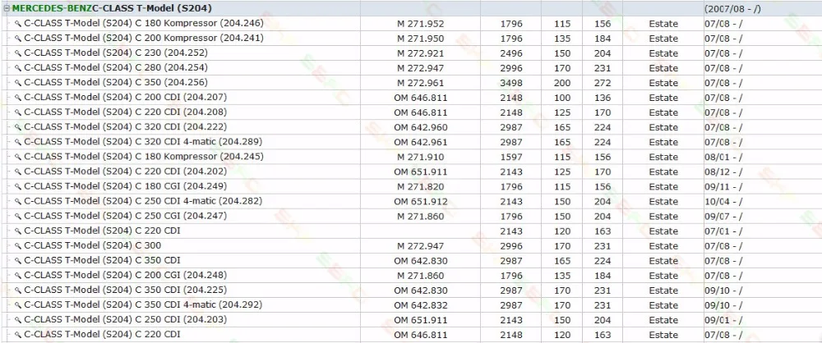Click Estate cell in C 230 (204.252) row
The image size is (822, 343).
tap(663, 53)
